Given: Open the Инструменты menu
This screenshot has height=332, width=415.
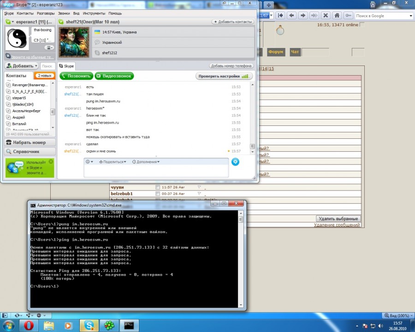Looking at the screenshot, I should click(94, 13).
